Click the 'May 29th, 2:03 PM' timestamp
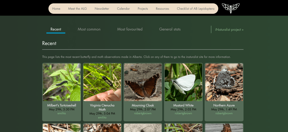288x132 pixels. tap(184, 109)
